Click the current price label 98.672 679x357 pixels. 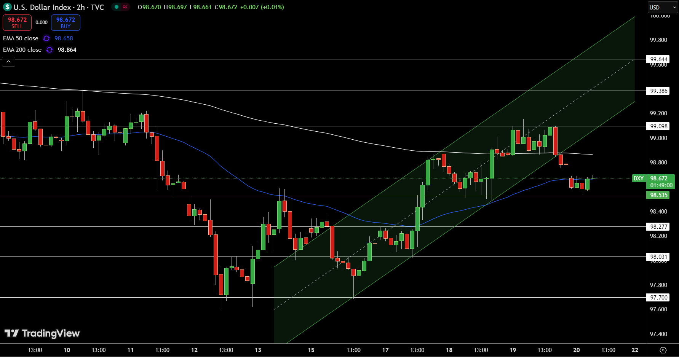(x=659, y=178)
